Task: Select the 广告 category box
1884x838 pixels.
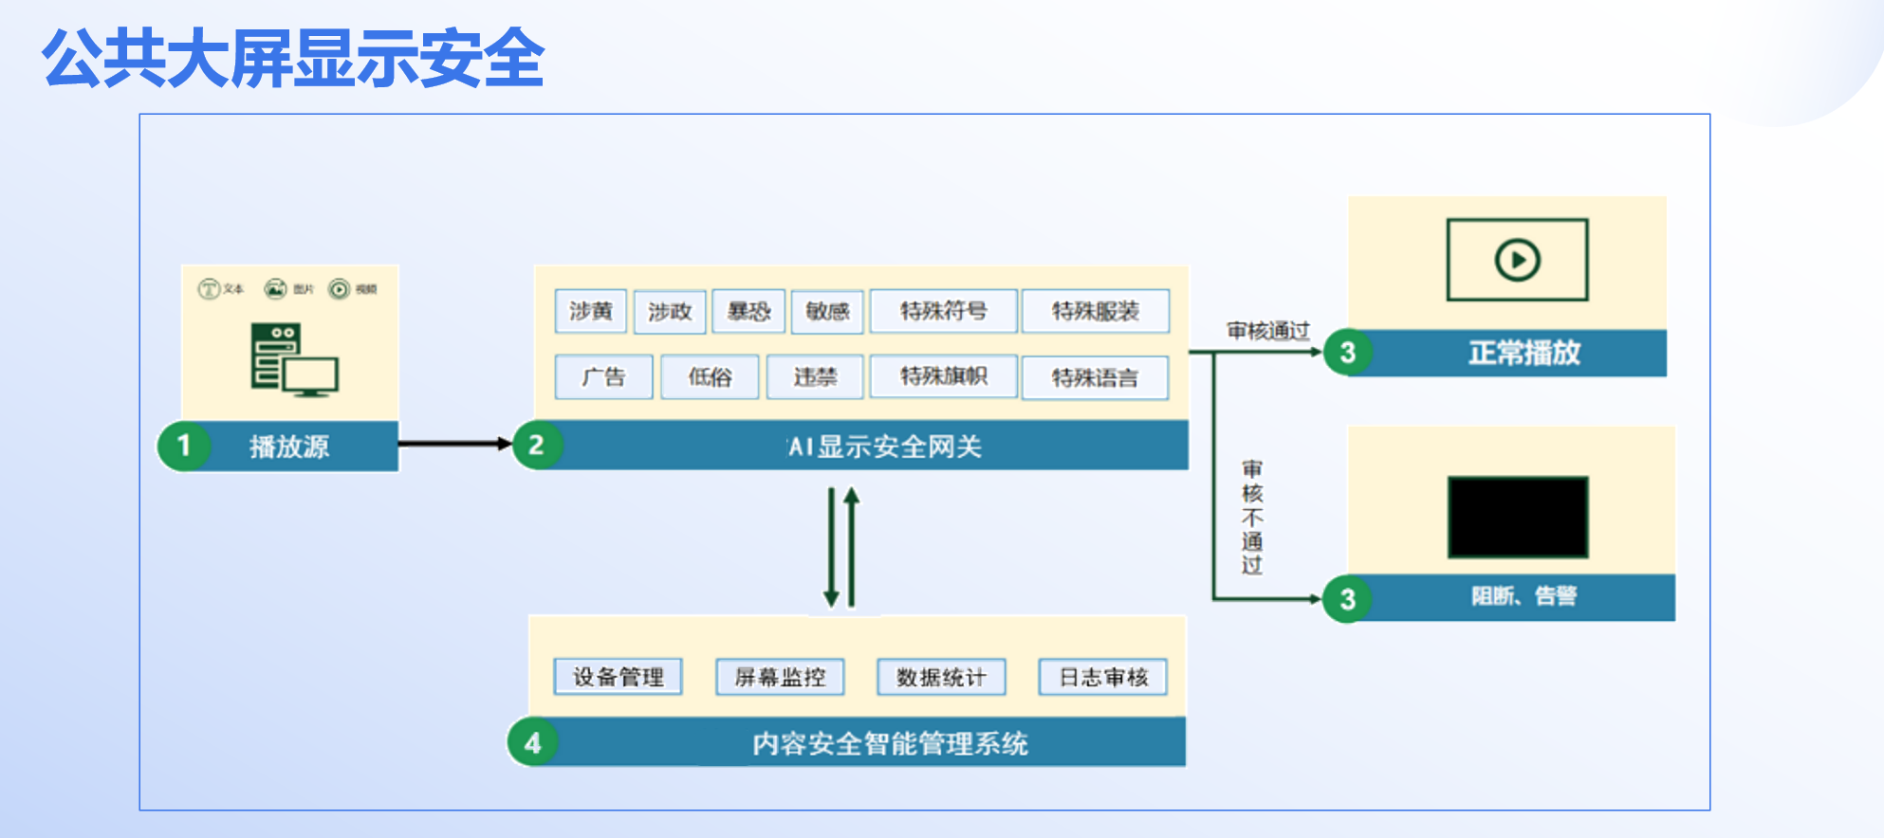Action: [x=603, y=377]
